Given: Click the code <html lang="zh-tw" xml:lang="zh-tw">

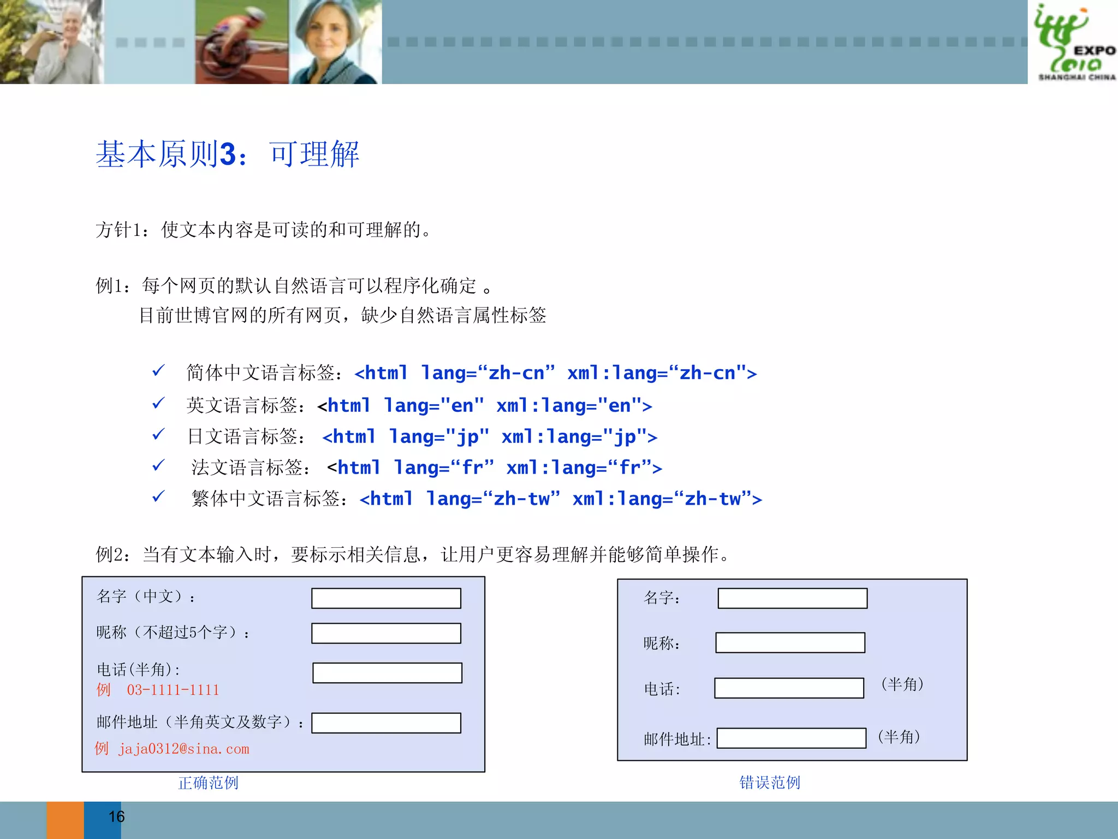Looking at the screenshot, I should [561, 499].
